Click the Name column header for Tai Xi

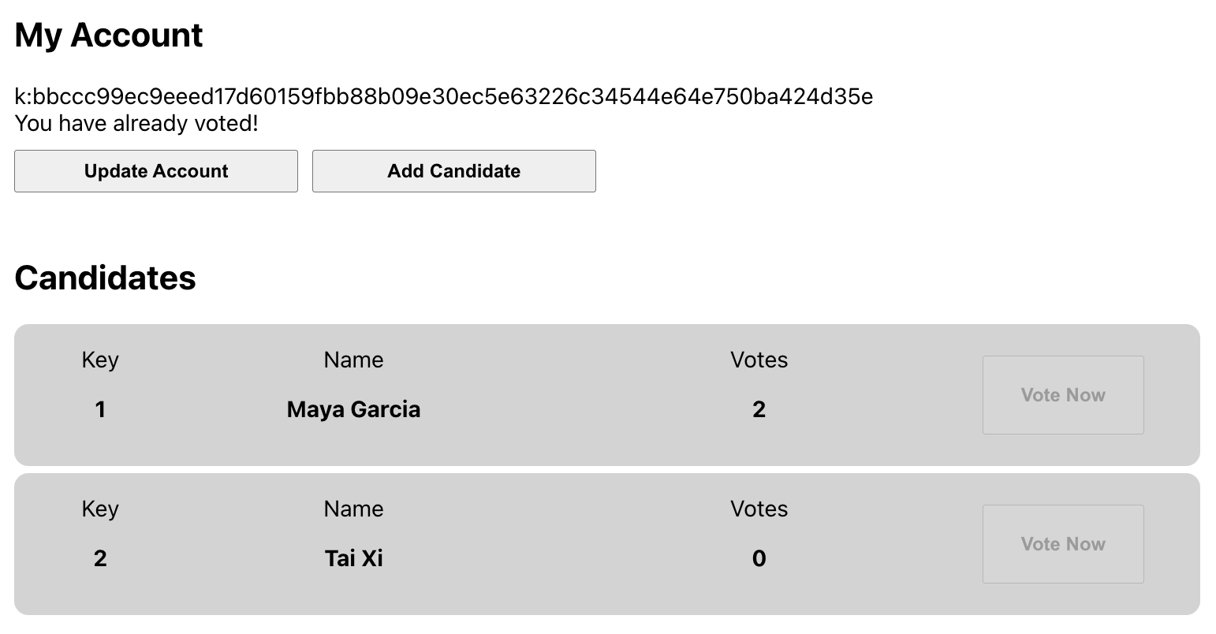[x=353, y=509]
